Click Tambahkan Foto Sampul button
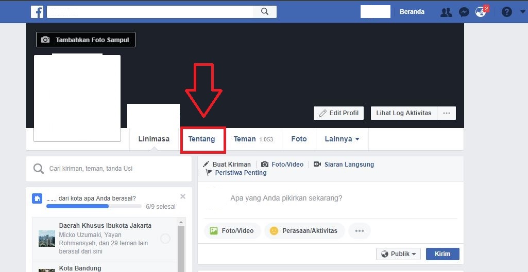This screenshot has width=528, height=272. [86, 40]
